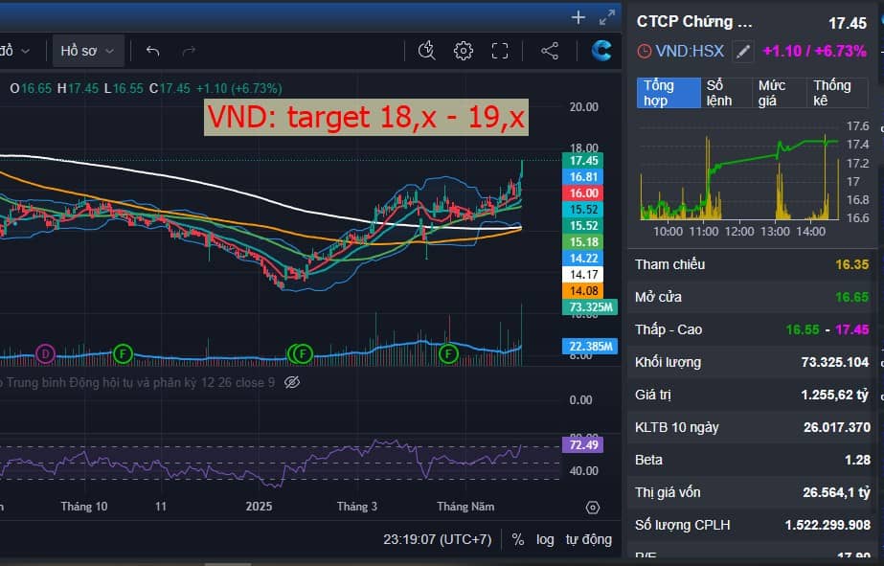
Task: Click the 73.325M volume label
Action: [590, 307]
